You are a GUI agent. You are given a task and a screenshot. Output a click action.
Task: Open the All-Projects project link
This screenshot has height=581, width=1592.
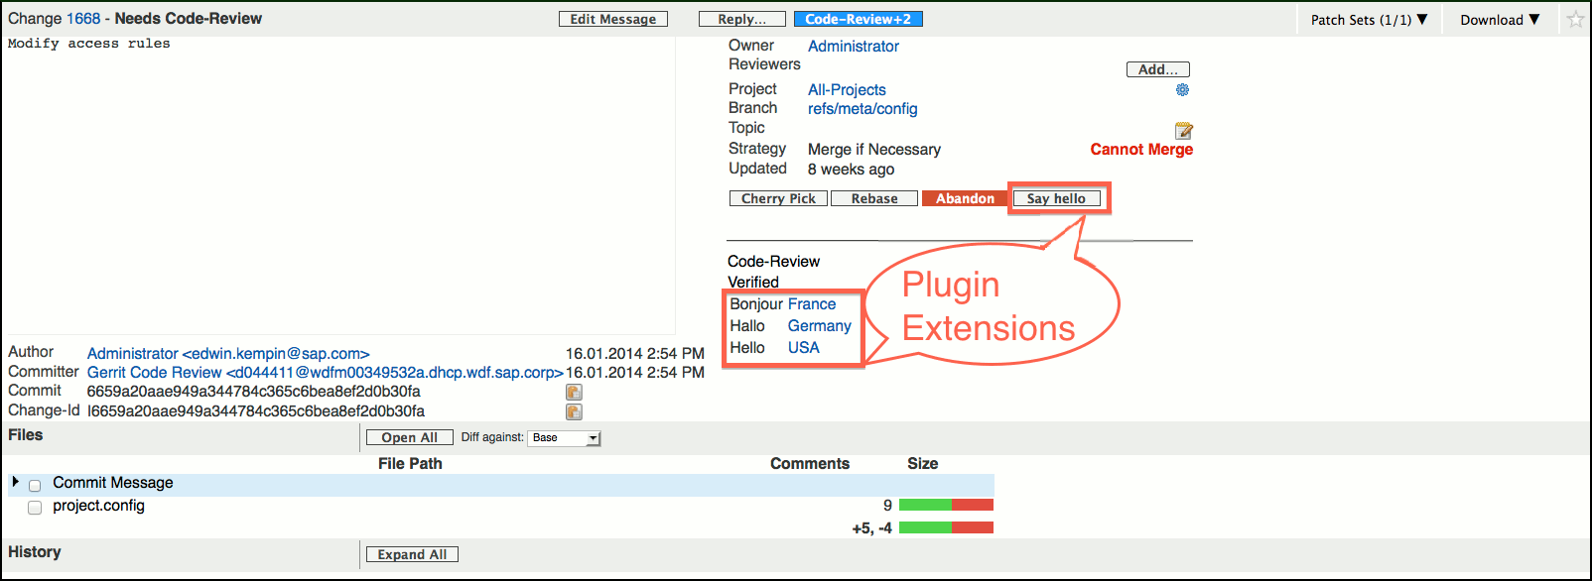847,90
